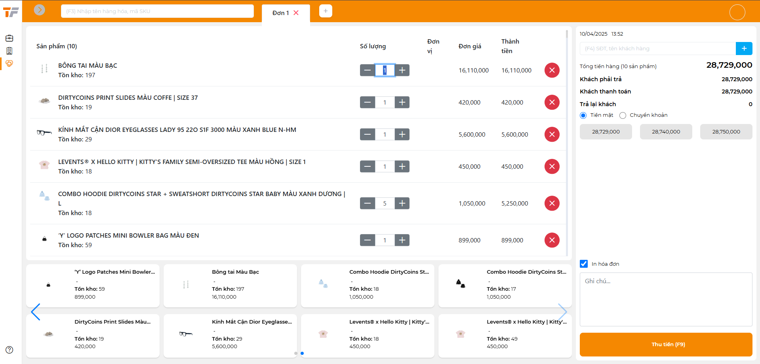Viewport: 760px width, 364px height.
Task: Remove Levents Hello Kitty tee from order
Action: point(552,166)
